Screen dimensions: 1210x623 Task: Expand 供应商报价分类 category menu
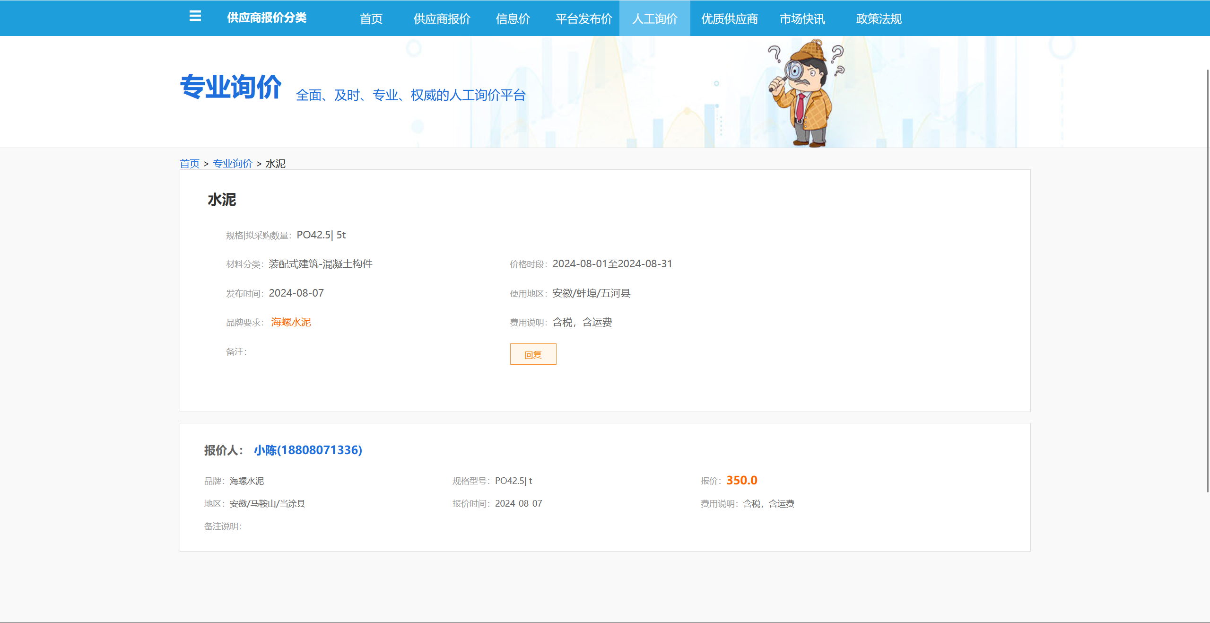266,18
